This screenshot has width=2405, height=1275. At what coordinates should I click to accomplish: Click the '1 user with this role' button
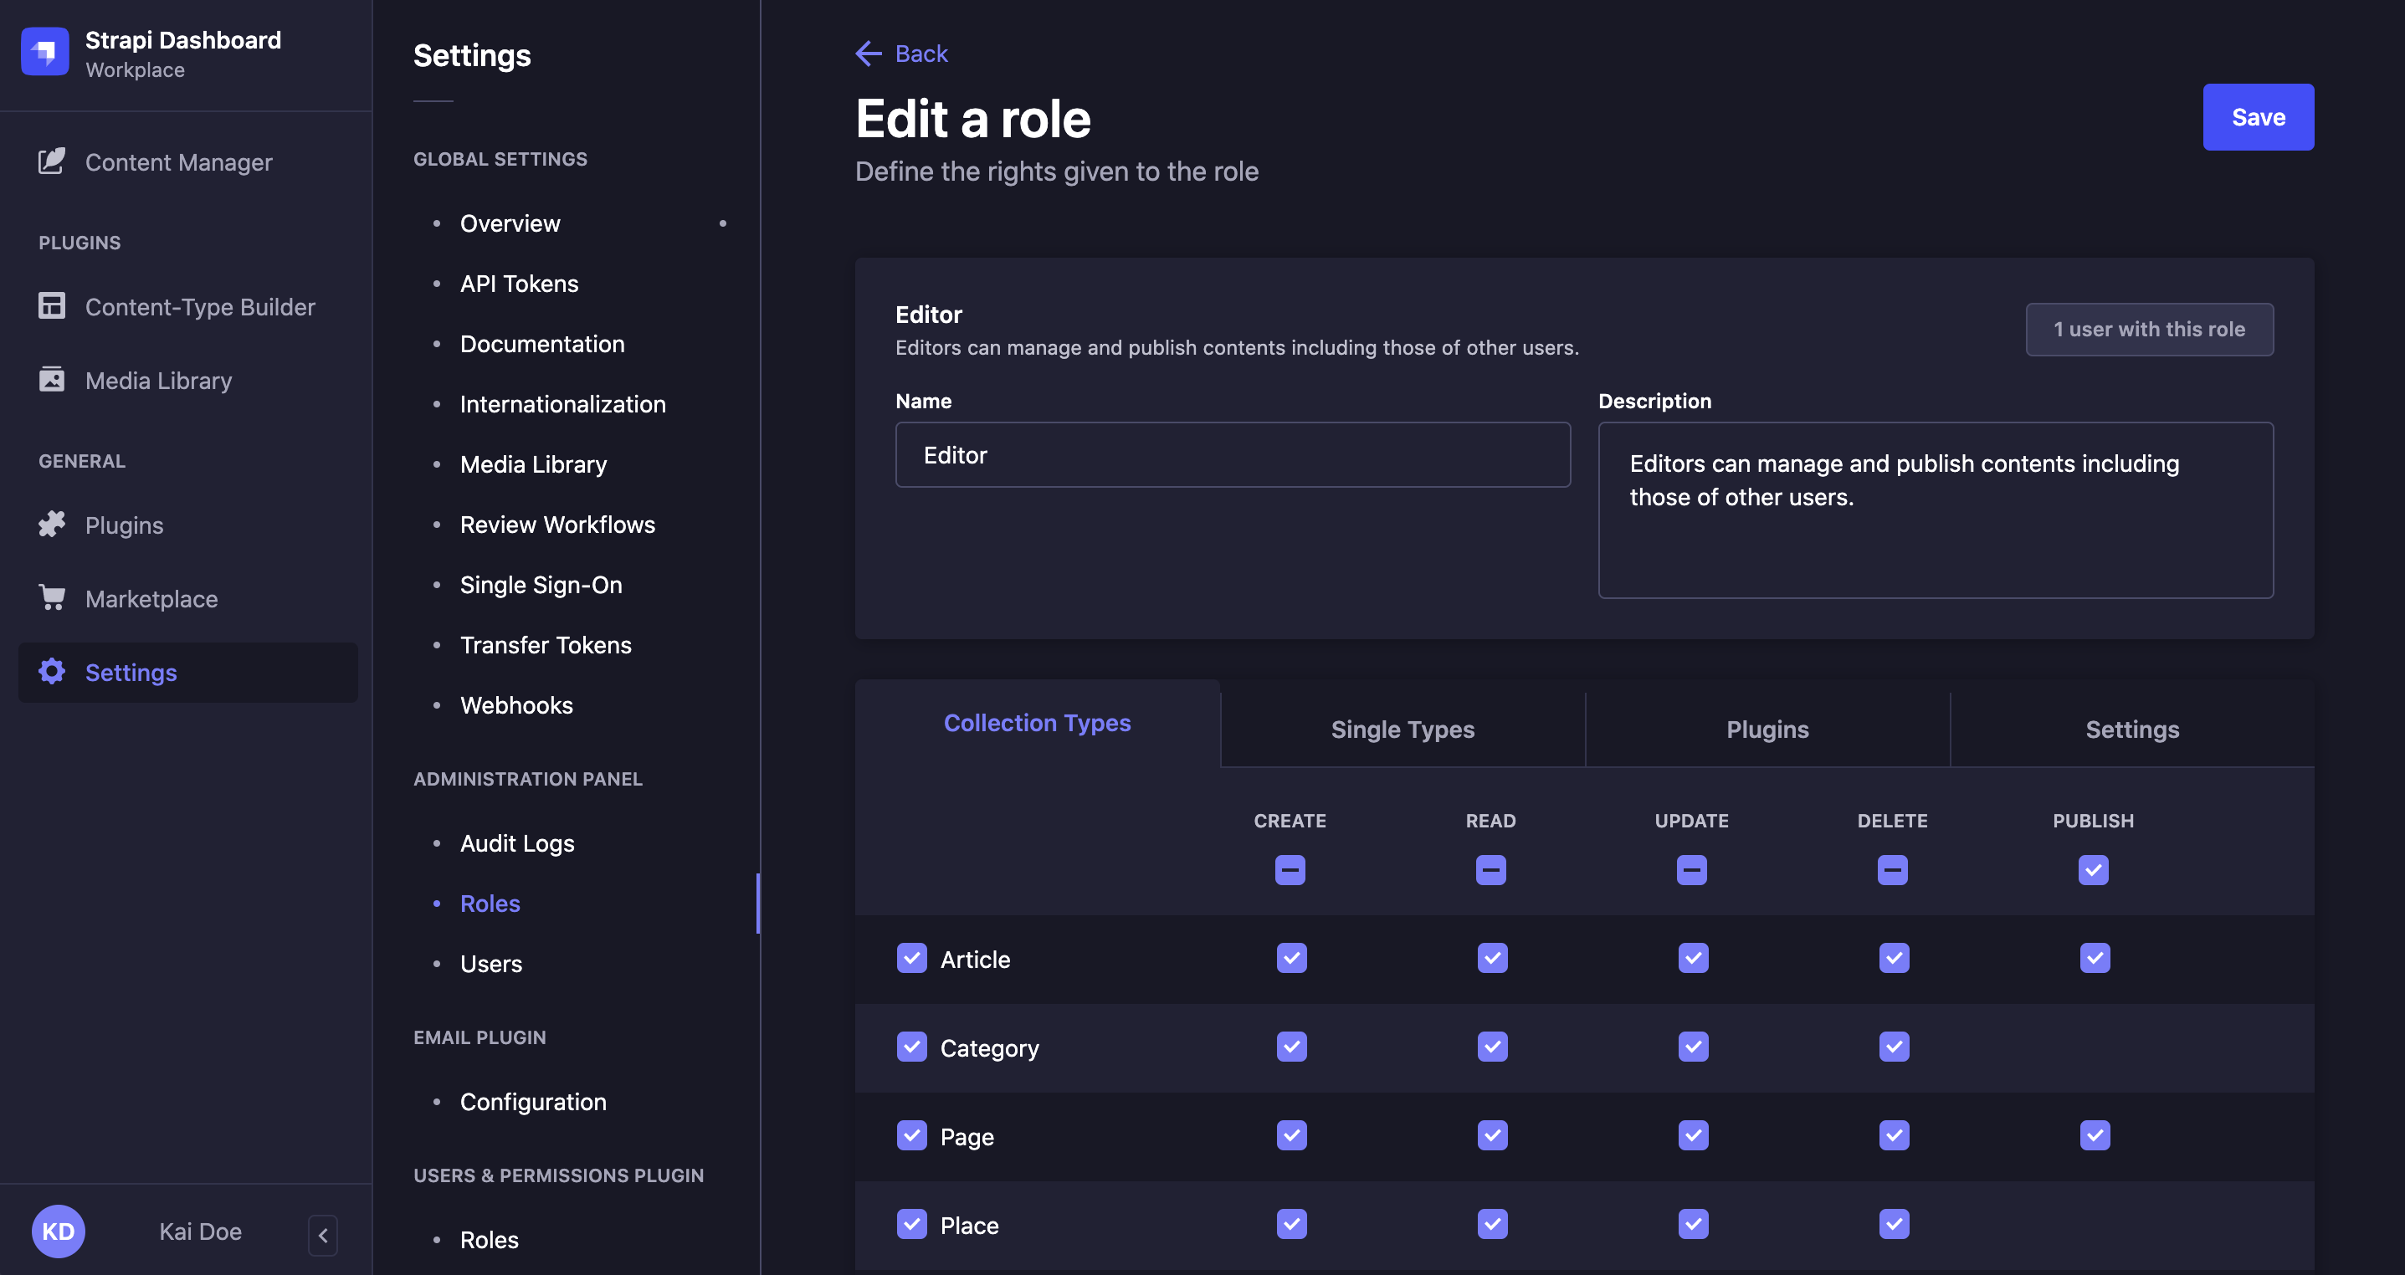[2149, 329]
